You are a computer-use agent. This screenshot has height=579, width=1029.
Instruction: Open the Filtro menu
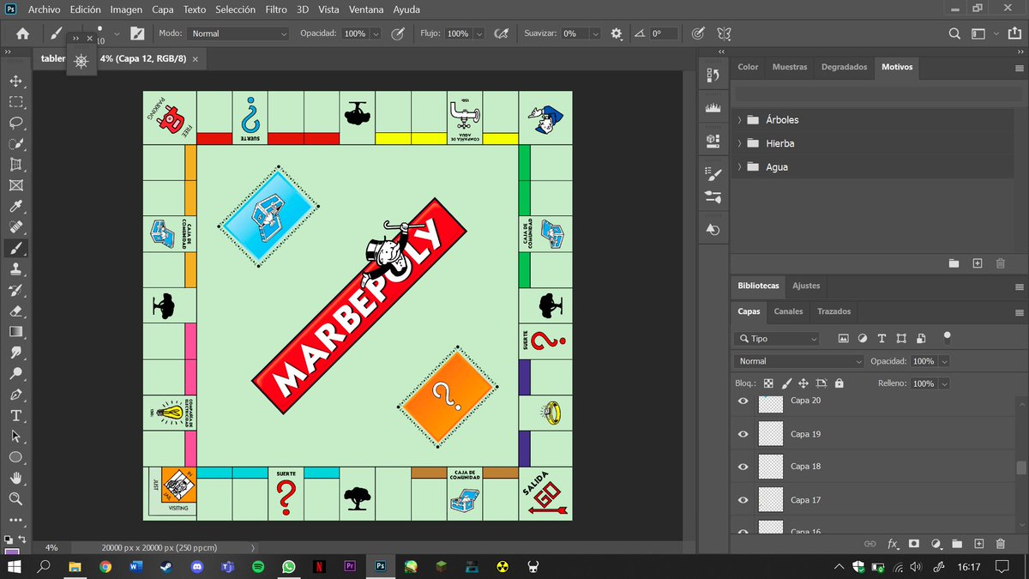[x=276, y=9]
